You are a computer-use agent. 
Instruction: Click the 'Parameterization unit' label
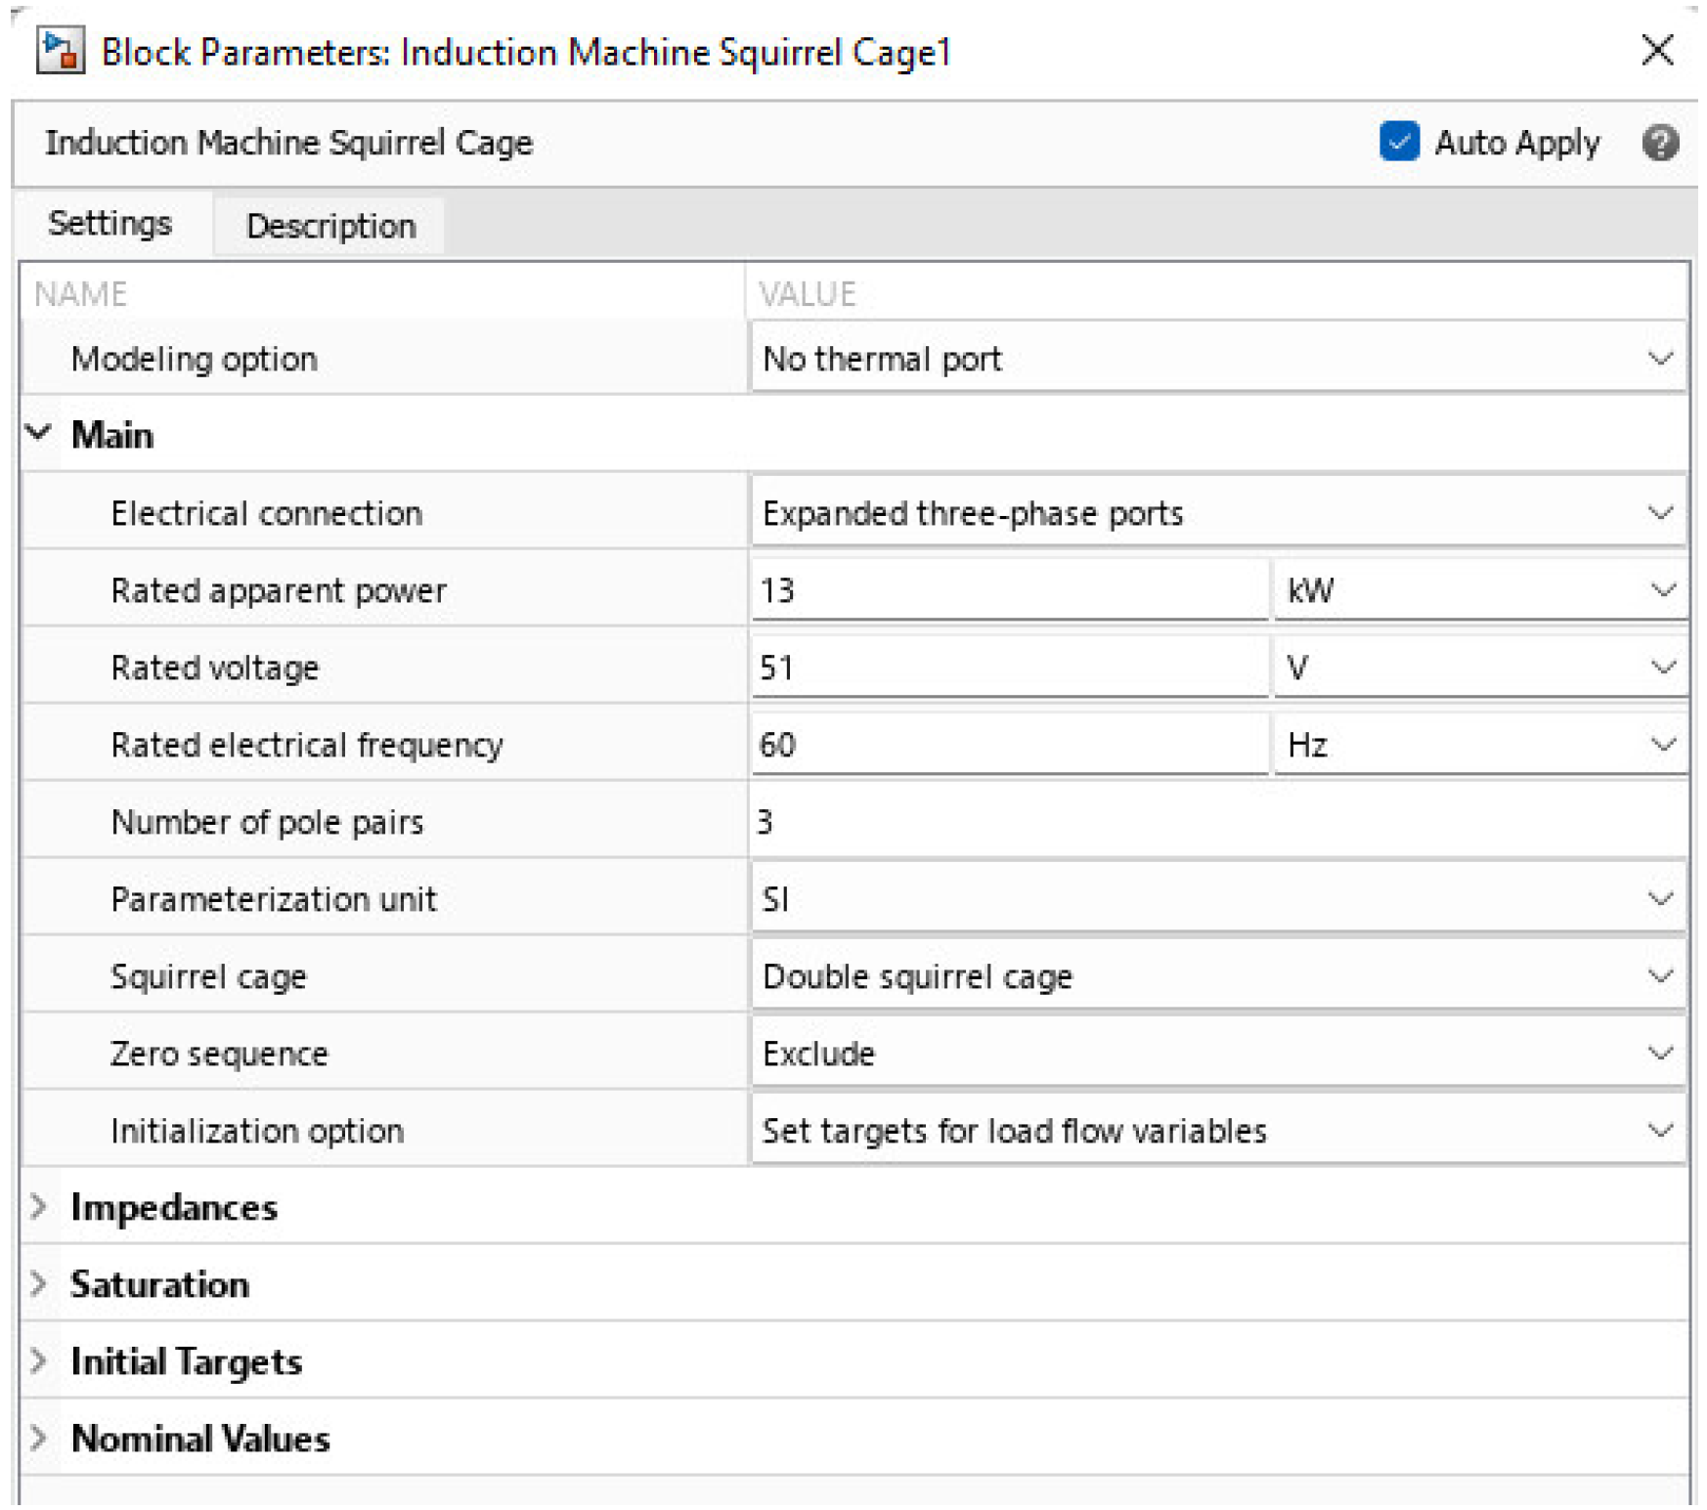click(274, 899)
